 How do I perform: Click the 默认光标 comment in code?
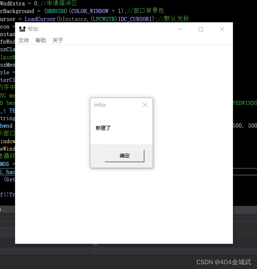(x=173, y=18)
